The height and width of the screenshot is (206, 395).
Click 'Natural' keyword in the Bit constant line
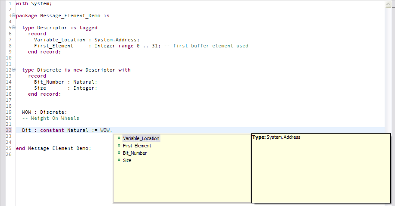[x=78, y=130]
